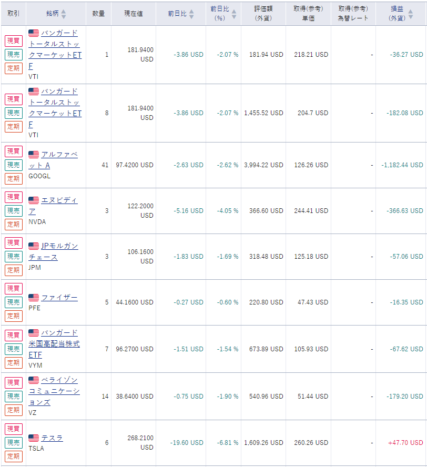This screenshot has height=467, width=427.
Task: Sort ascending by 銘柄 column arrow
Action: coord(64,11)
